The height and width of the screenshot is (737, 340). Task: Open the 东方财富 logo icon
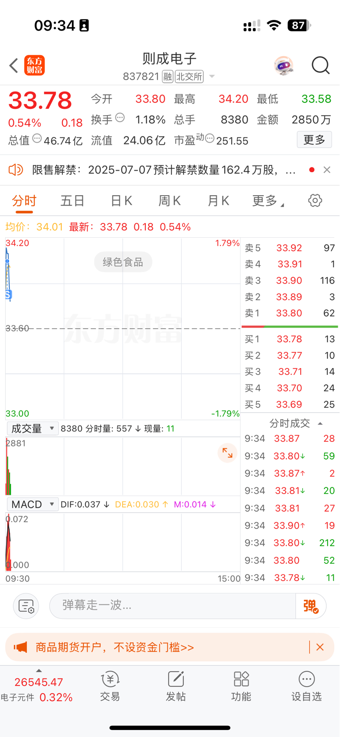pos(34,66)
